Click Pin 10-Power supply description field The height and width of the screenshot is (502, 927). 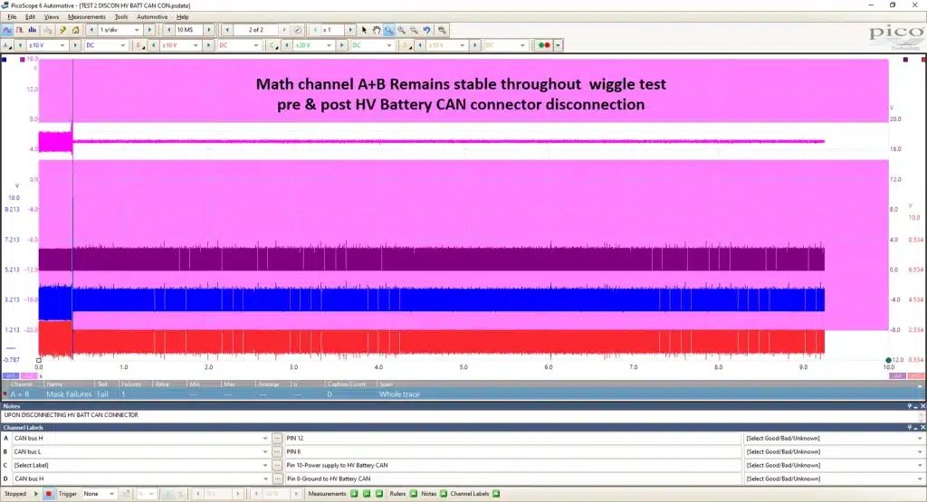pyautogui.click(x=512, y=466)
